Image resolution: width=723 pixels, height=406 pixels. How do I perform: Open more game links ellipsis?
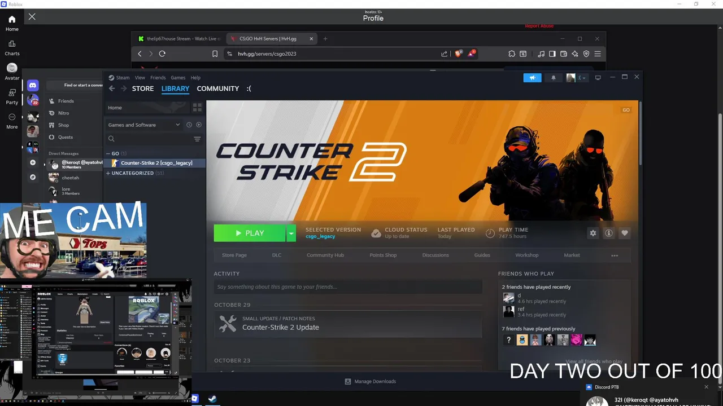pyautogui.click(x=615, y=255)
